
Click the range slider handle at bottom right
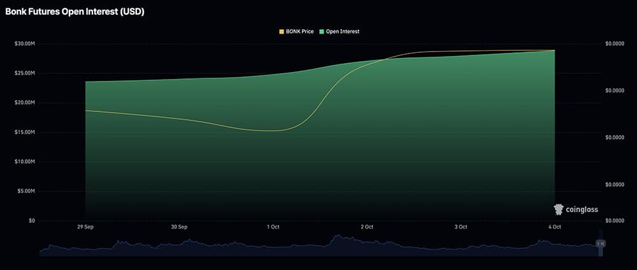(x=600, y=243)
